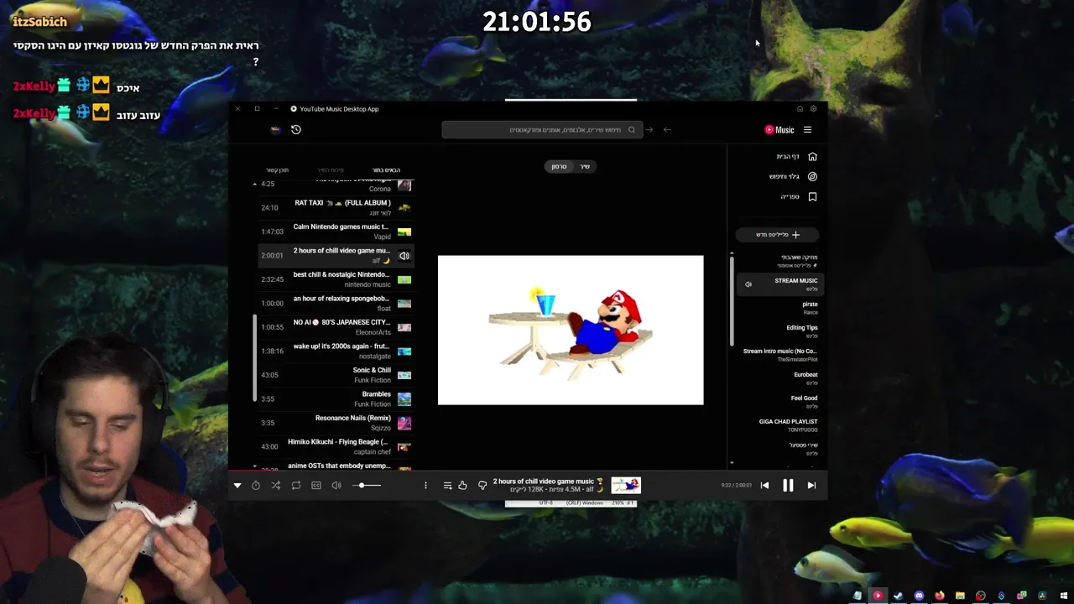
Task: Click the now-playing album thumbnail in player bar
Action: 626,485
